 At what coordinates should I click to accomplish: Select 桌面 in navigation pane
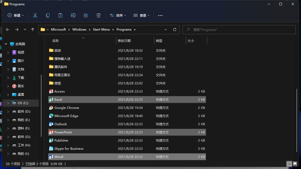(x=21, y=94)
